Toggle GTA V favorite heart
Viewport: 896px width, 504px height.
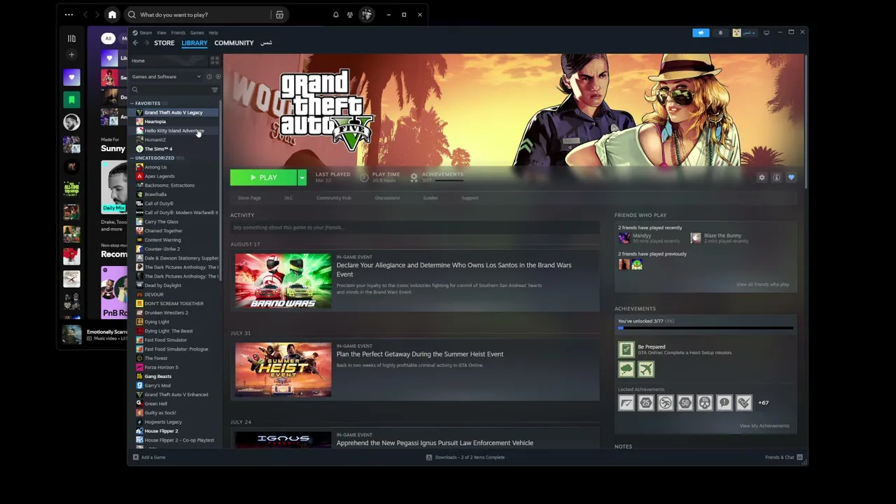[x=791, y=178]
